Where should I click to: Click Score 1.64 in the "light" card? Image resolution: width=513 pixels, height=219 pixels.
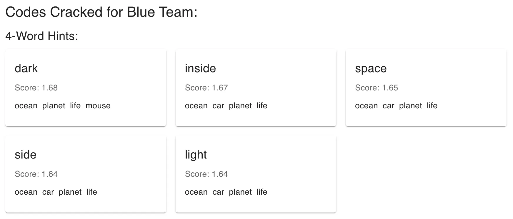click(x=206, y=174)
